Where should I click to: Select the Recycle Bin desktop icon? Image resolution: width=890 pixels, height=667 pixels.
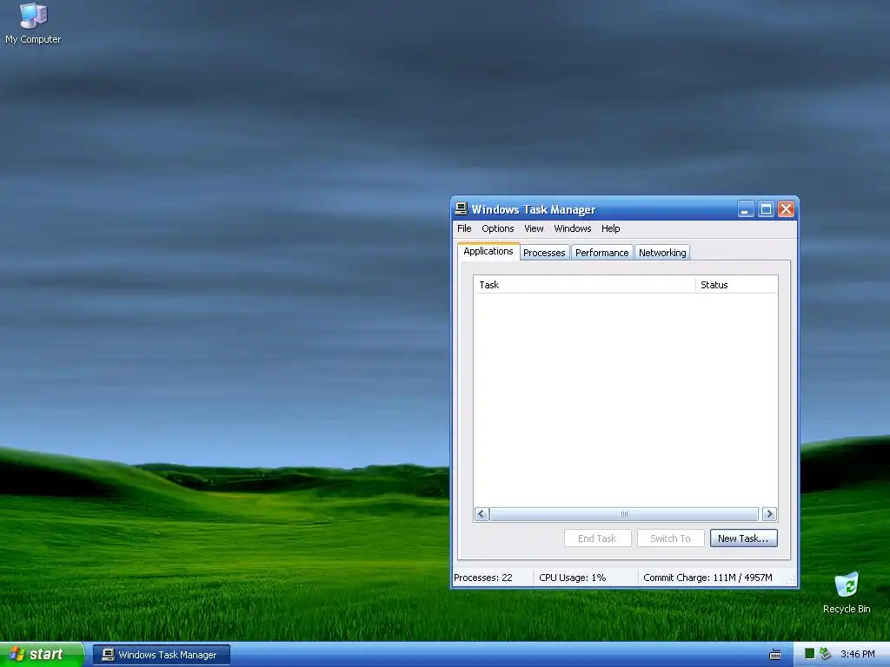[847, 592]
